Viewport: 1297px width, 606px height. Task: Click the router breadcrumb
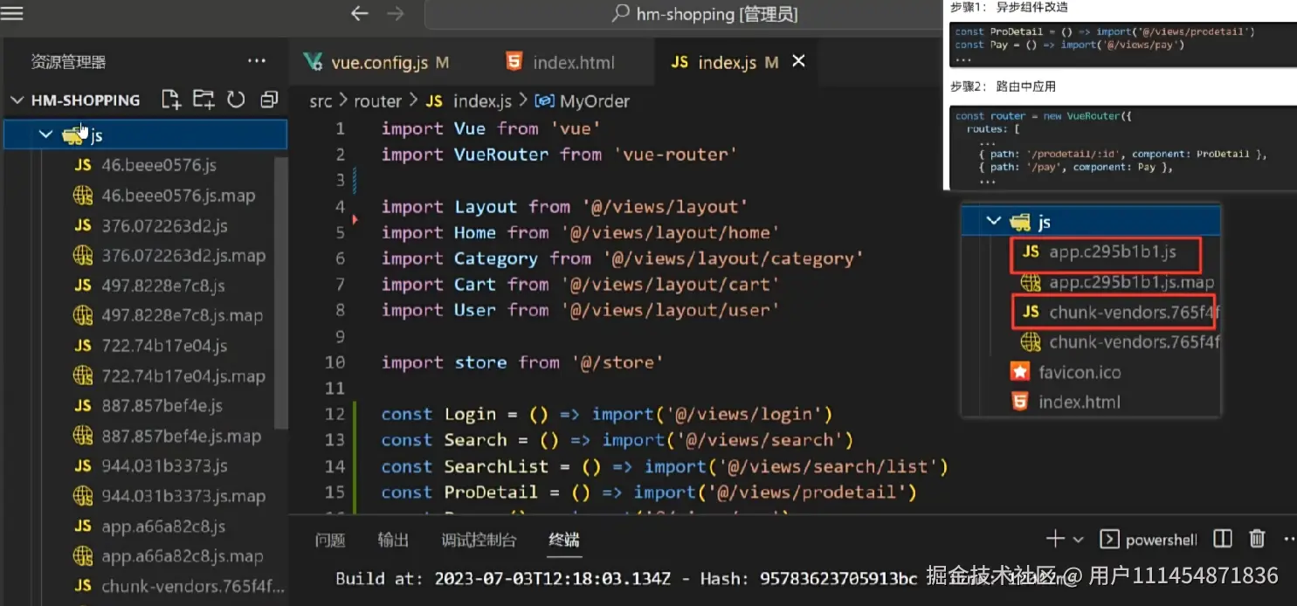[377, 101]
